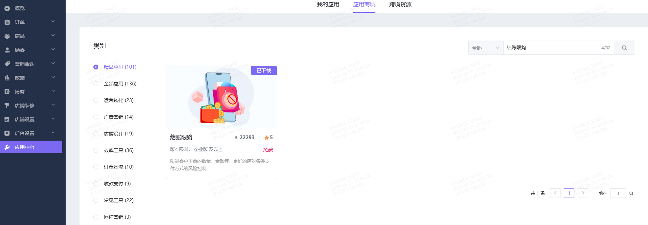The image size is (648, 225).
Task: Expand the 顾客 menu chevron
Action: pyautogui.click(x=53, y=49)
